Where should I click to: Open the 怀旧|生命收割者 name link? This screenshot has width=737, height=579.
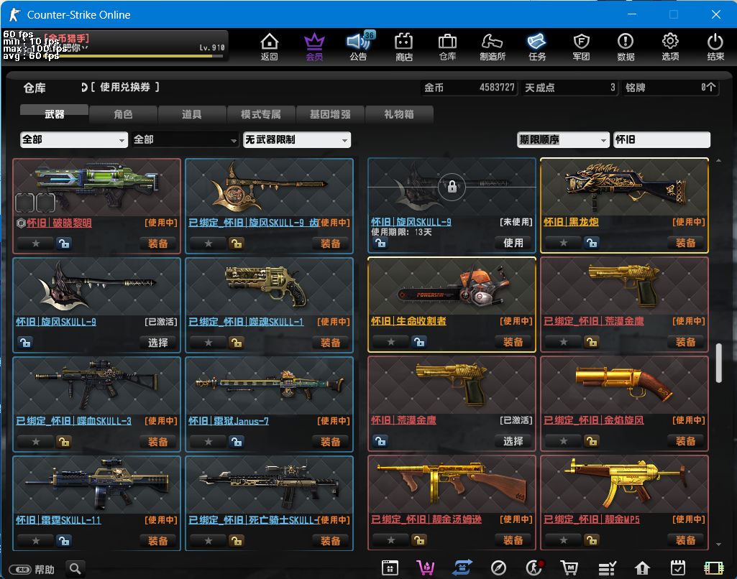[408, 321]
